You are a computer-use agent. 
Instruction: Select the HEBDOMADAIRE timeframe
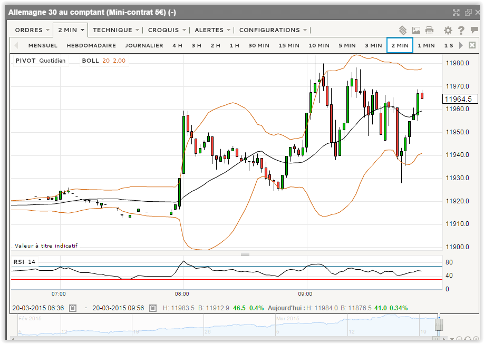point(91,45)
